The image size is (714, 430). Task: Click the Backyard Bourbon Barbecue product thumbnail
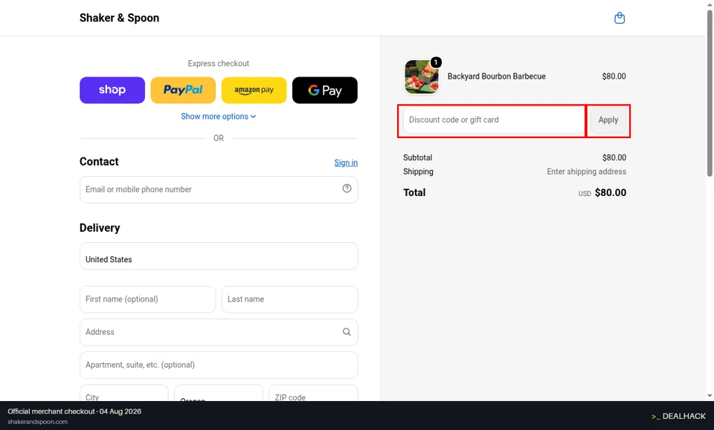coord(422,76)
